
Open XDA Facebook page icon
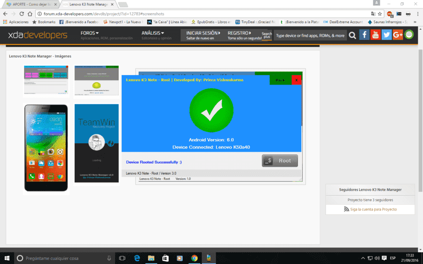point(364,35)
